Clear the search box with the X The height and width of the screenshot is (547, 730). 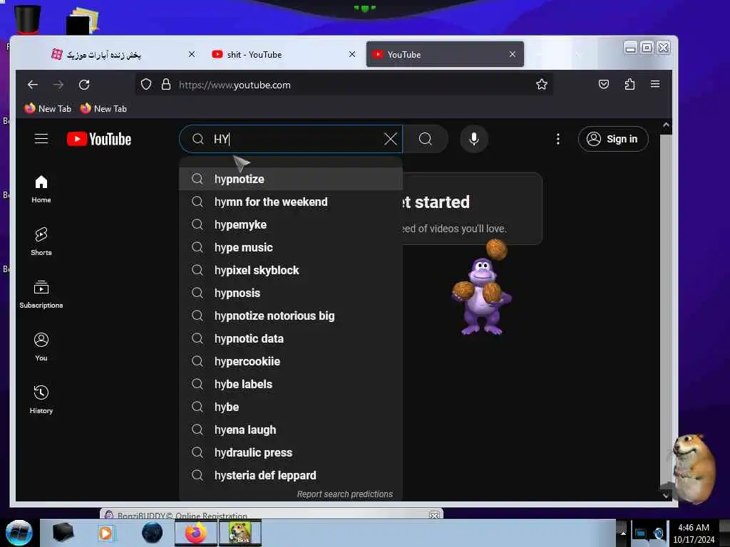click(x=390, y=139)
